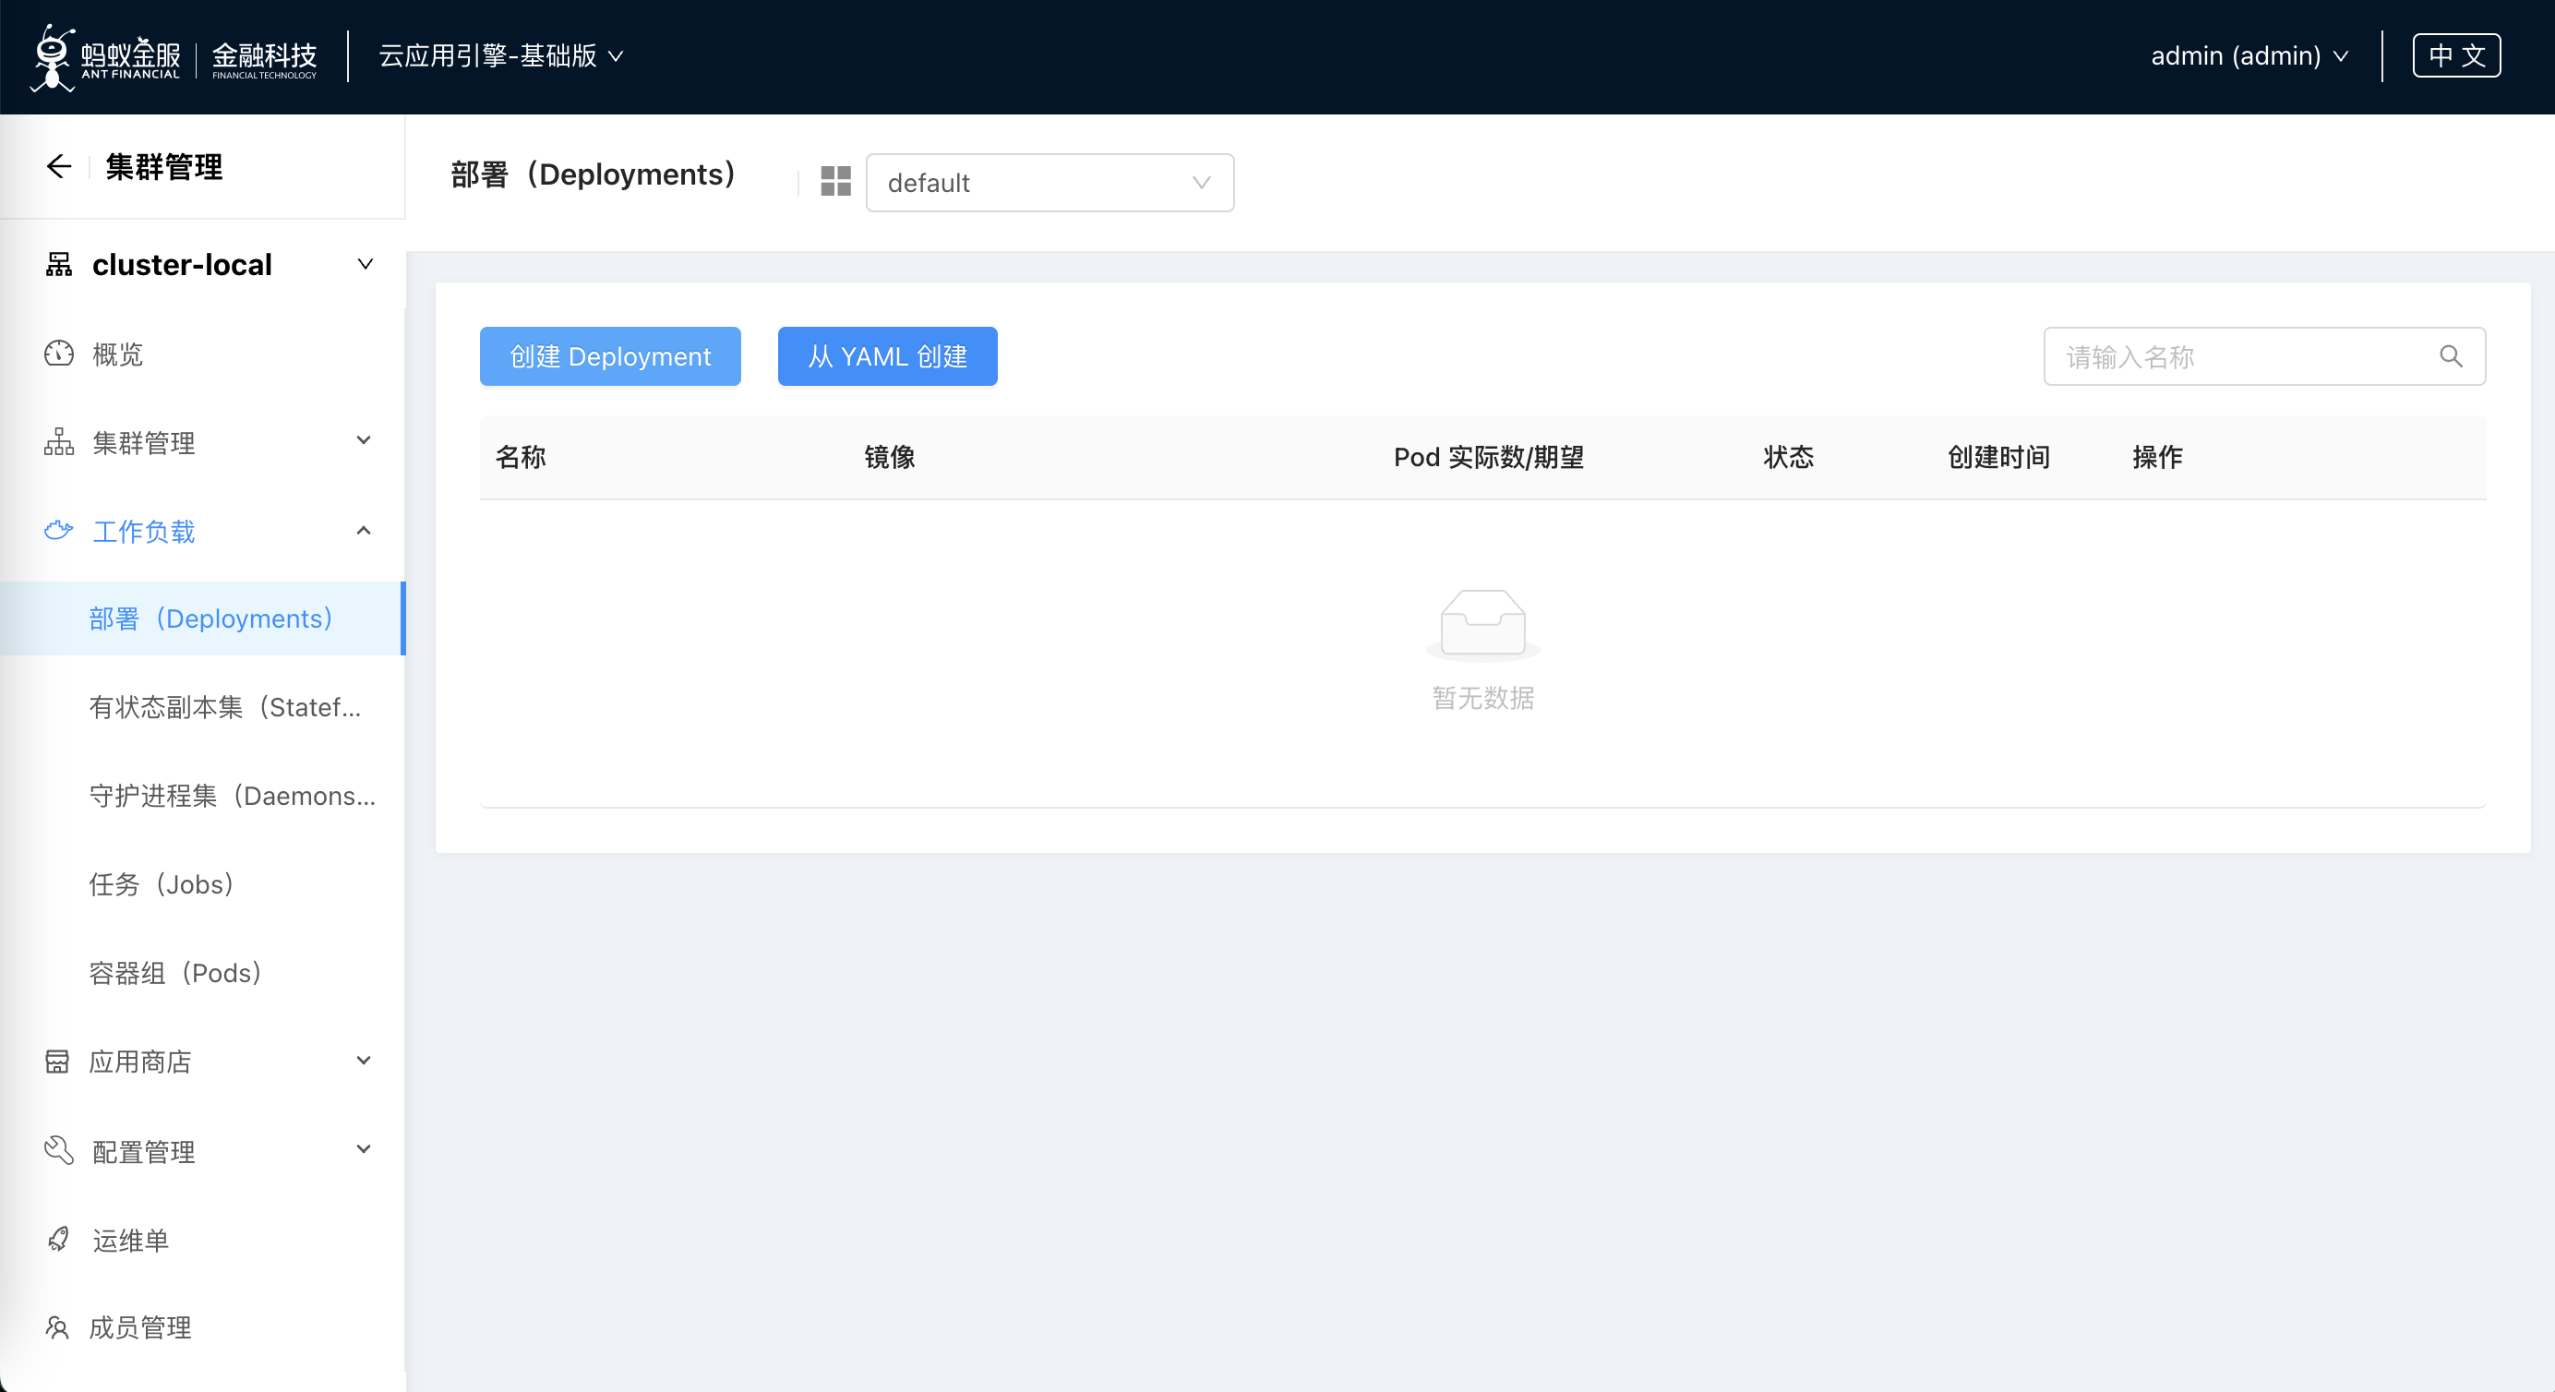Click the 从 YAML 创建 button
The height and width of the screenshot is (1392, 2555).
[888, 356]
